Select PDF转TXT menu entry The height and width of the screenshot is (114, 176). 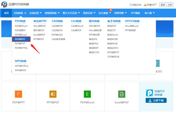point(20,43)
